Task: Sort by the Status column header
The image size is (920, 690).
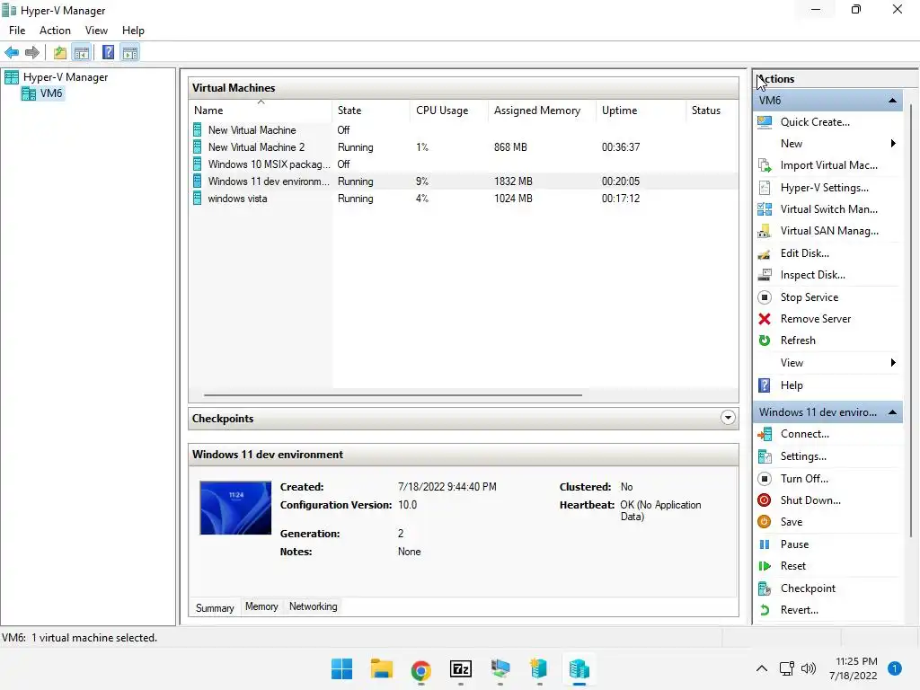Action: point(712,111)
